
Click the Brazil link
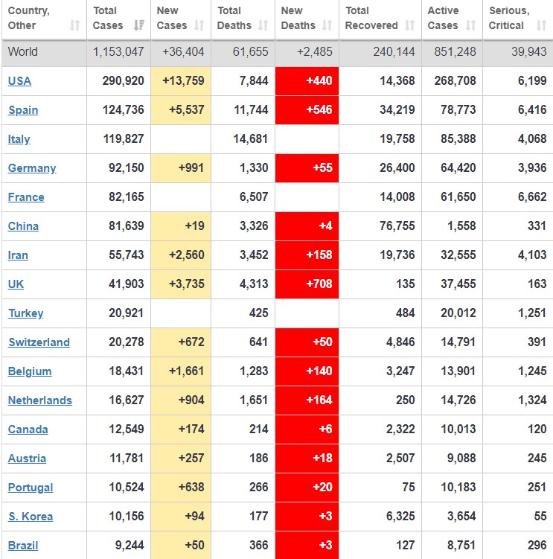point(23,546)
